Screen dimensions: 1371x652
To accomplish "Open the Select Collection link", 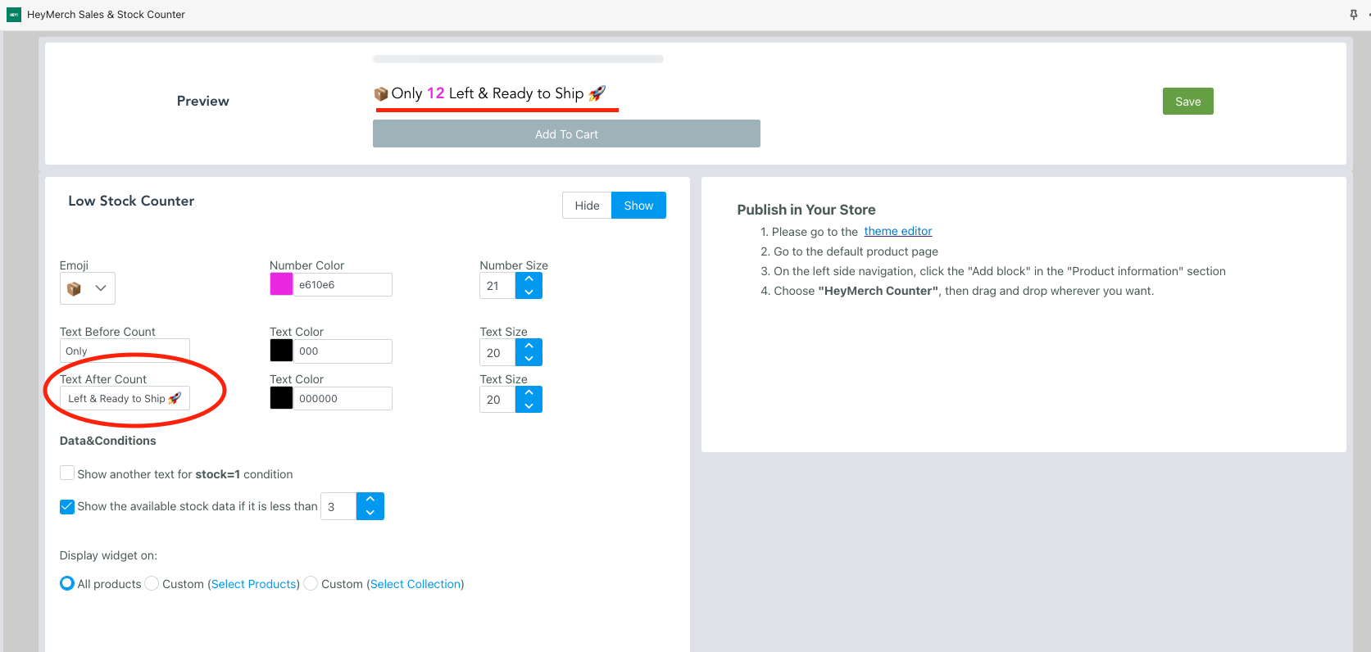I will click(415, 584).
